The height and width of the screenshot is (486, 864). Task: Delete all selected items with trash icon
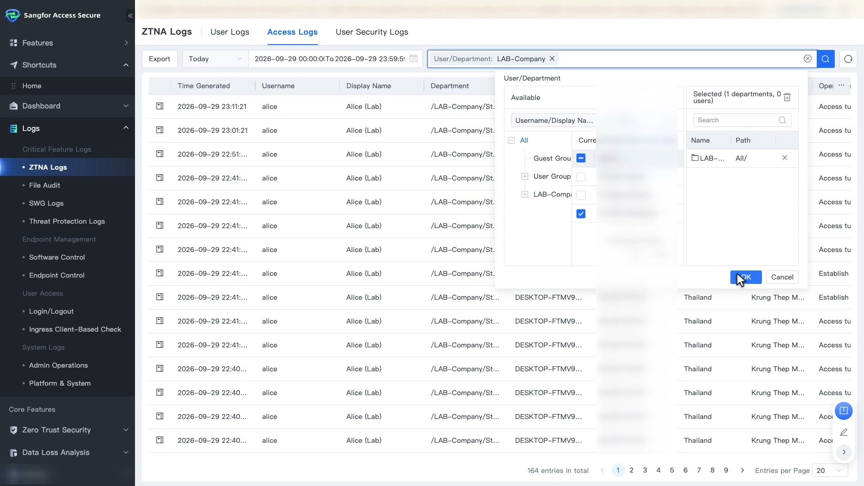tap(787, 97)
